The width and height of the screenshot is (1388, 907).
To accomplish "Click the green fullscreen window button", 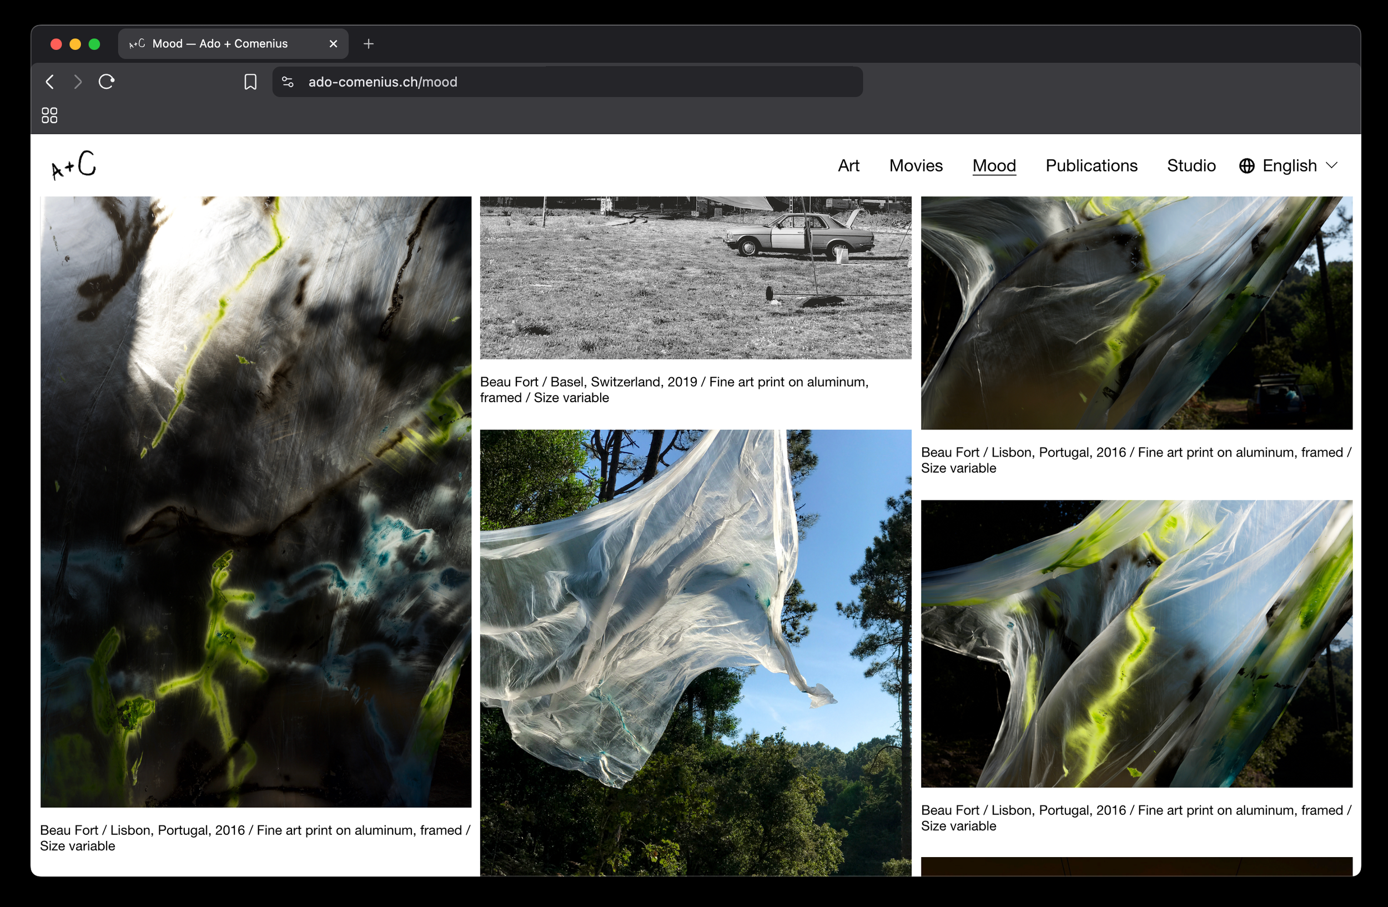I will [x=94, y=44].
